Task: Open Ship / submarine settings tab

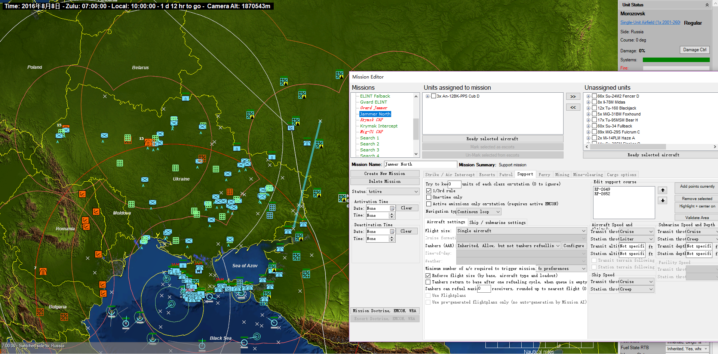Action: click(x=497, y=222)
